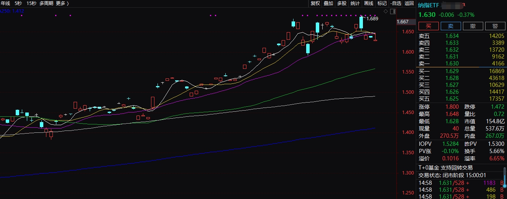Switch chart to 年线 period
507x199 pixels.
6,3
